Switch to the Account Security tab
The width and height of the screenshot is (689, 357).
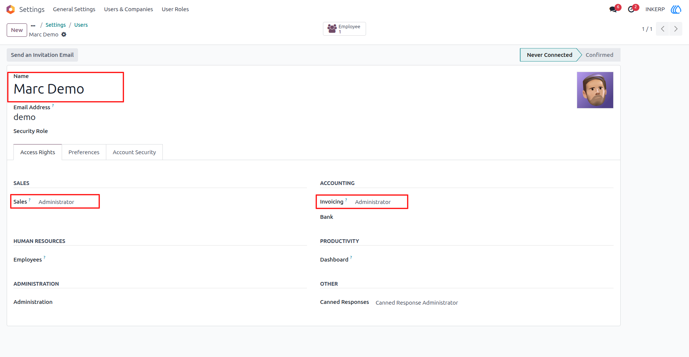134,152
